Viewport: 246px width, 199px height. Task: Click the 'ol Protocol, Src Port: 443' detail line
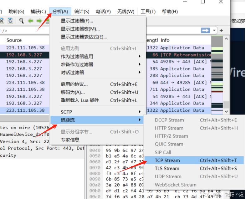click(x=42, y=148)
